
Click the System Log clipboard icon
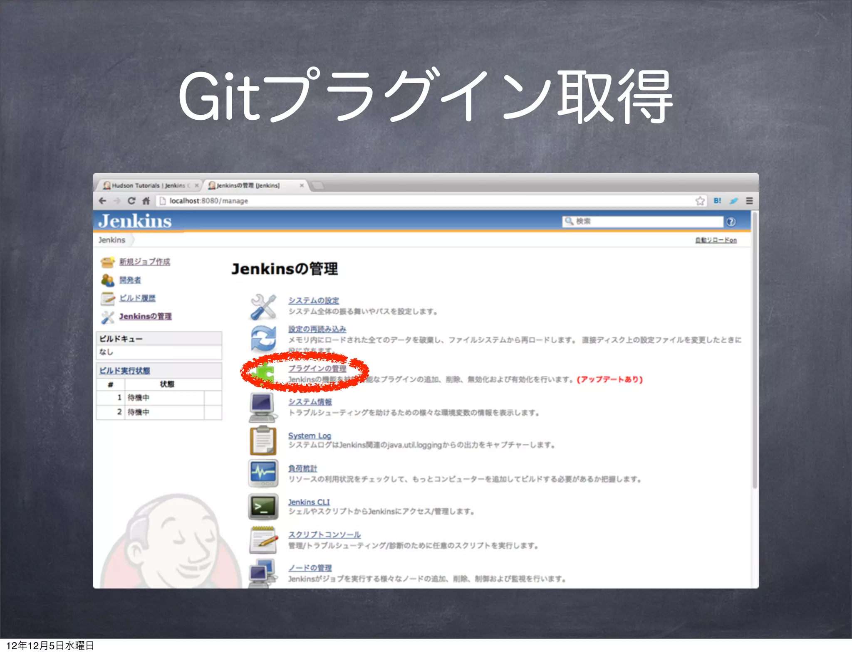263,441
